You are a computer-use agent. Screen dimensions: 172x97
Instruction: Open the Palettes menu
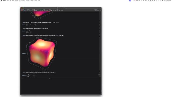pyautogui.click(x=32, y=1)
